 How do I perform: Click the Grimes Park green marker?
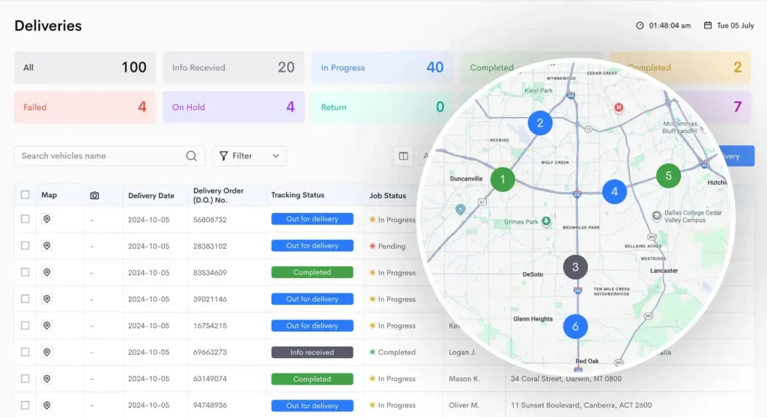[546, 221]
